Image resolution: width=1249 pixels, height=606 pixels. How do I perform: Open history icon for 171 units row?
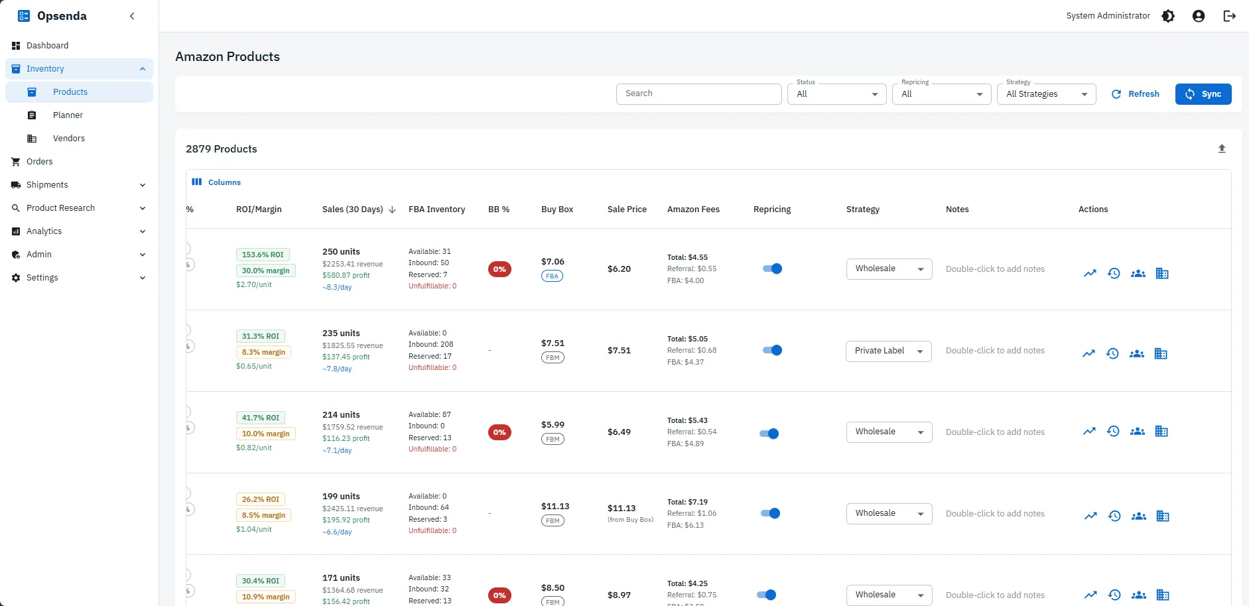click(1114, 595)
